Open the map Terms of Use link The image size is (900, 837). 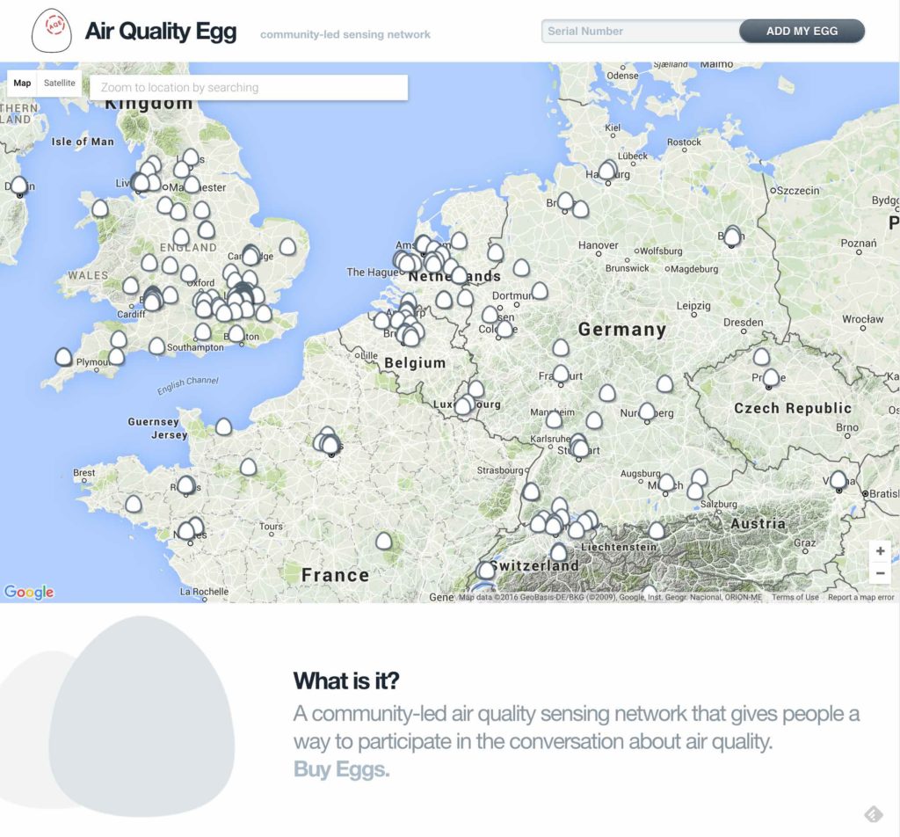(795, 597)
